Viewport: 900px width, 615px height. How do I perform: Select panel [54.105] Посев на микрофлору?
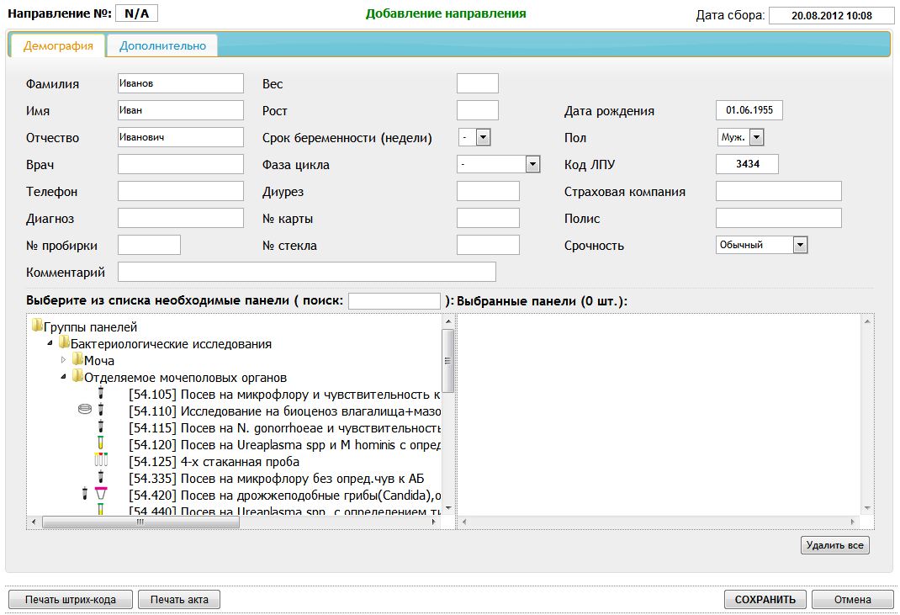coord(284,395)
